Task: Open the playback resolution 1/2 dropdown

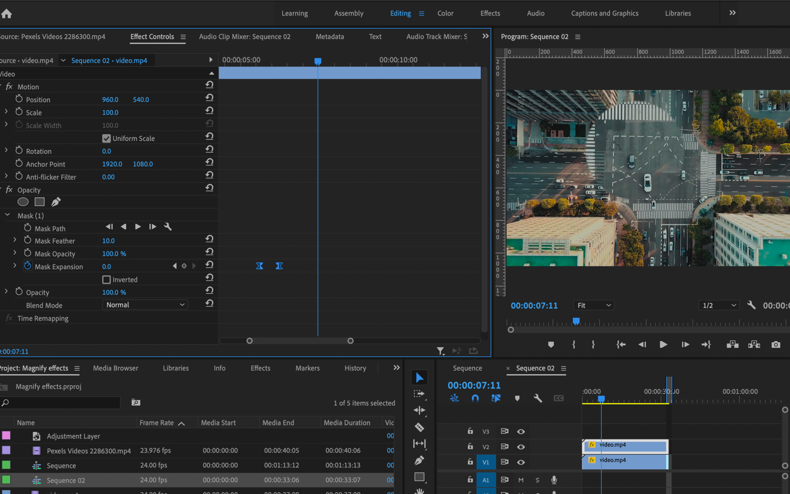Action: coord(718,305)
